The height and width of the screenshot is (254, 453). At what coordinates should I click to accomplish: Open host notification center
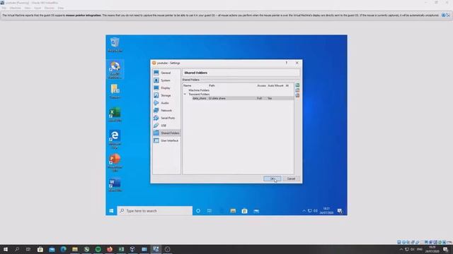[x=446, y=249]
